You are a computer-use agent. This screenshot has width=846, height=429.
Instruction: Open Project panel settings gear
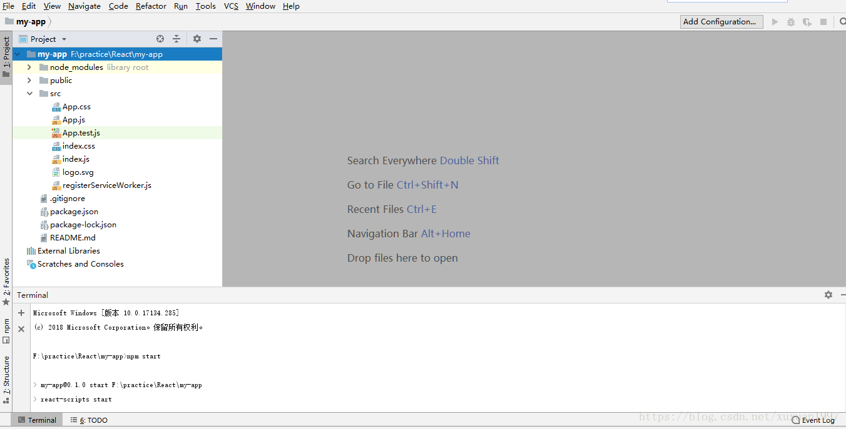[x=196, y=39]
